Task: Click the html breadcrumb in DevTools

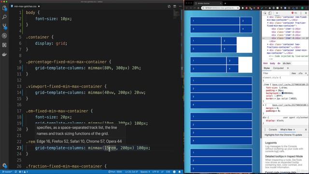Action: pyautogui.click(x=265, y=63)
